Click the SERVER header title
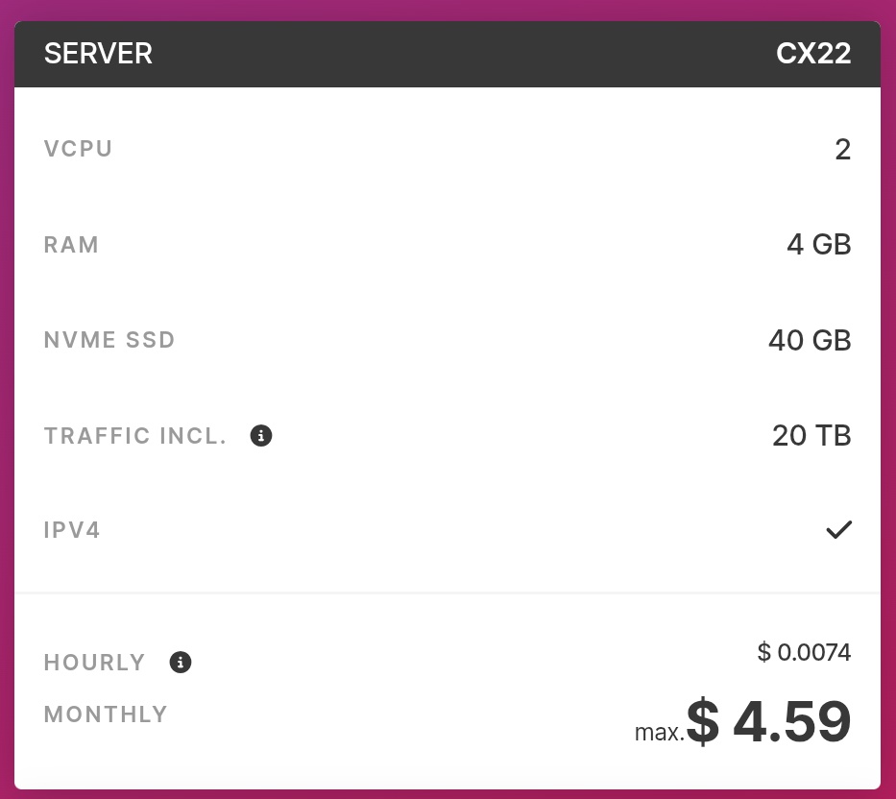The width and height of the screenshot is (896, 799). [x=98, y=54]
